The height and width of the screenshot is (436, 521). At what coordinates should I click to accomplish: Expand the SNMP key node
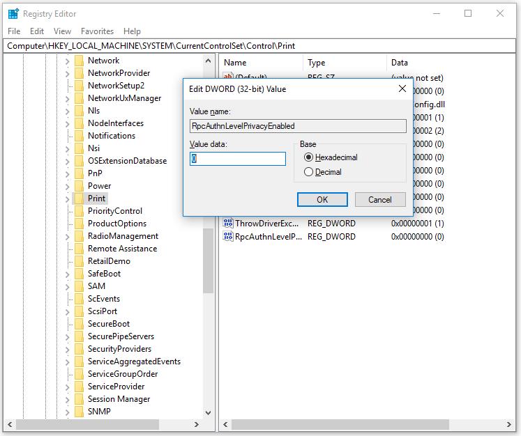point(68,412)
